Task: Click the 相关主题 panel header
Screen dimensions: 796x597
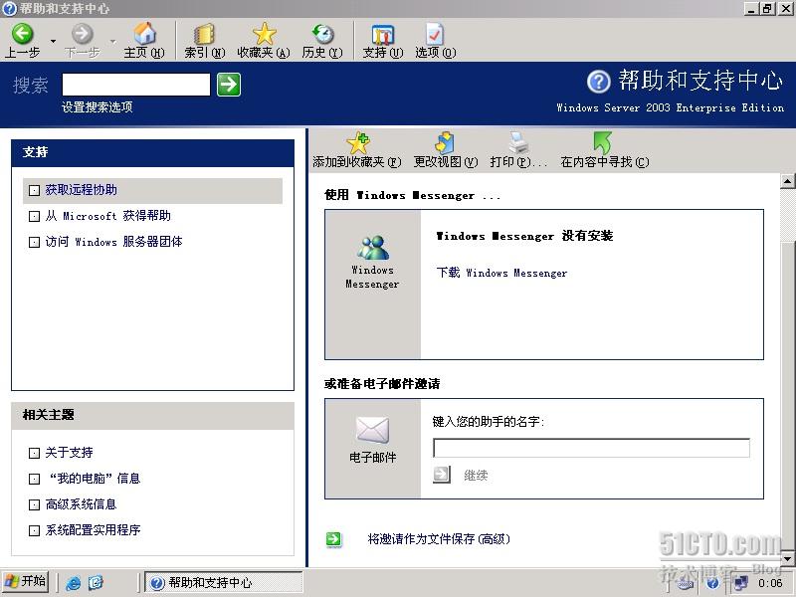Action: pyautogui.click(x=153, y=416)
